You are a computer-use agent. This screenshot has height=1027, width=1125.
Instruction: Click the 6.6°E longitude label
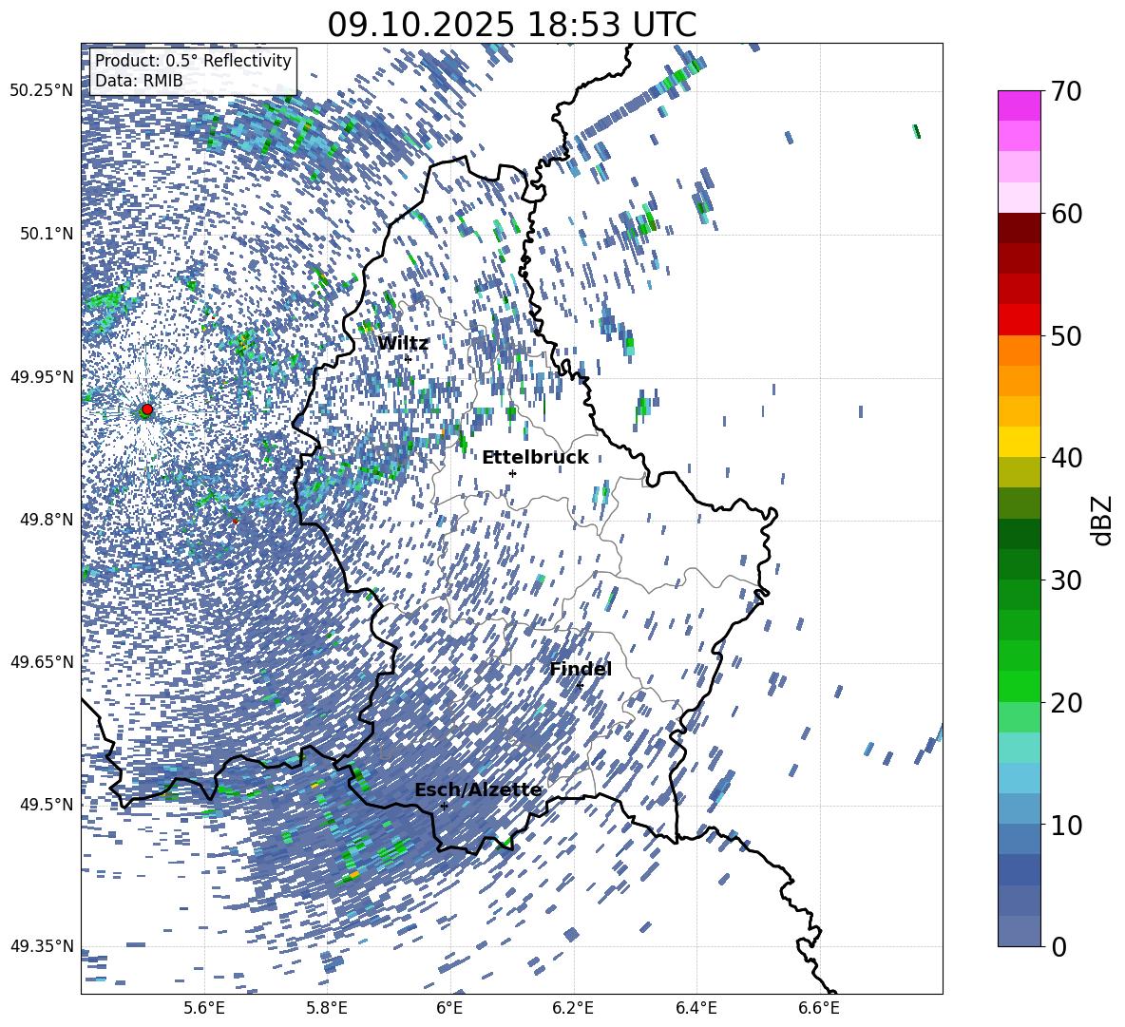pos(819,1008)
